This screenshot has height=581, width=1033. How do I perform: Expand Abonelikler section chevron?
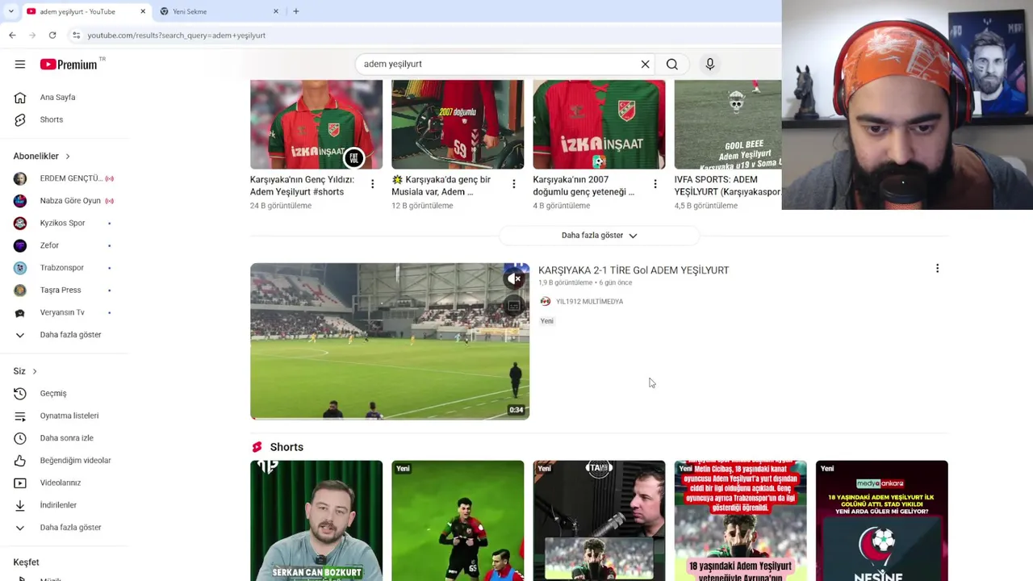pos(68,157)
